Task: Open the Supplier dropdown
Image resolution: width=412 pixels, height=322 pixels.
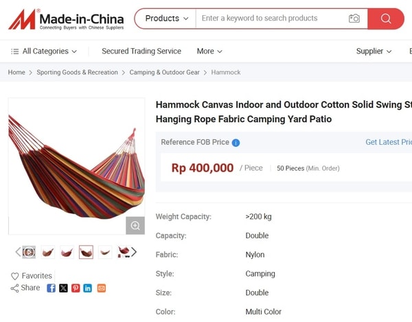Action: pos(374,51)
